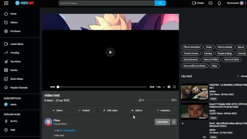Play the video with center play button

click(x=110, y=53)
